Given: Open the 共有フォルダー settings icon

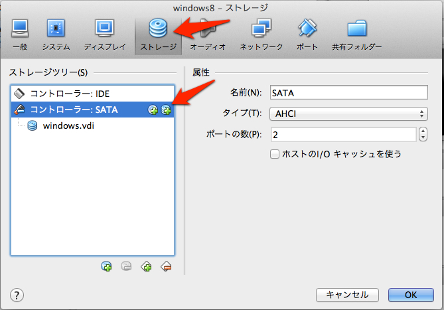Looking at the screenshot, I should coord(357,28).
